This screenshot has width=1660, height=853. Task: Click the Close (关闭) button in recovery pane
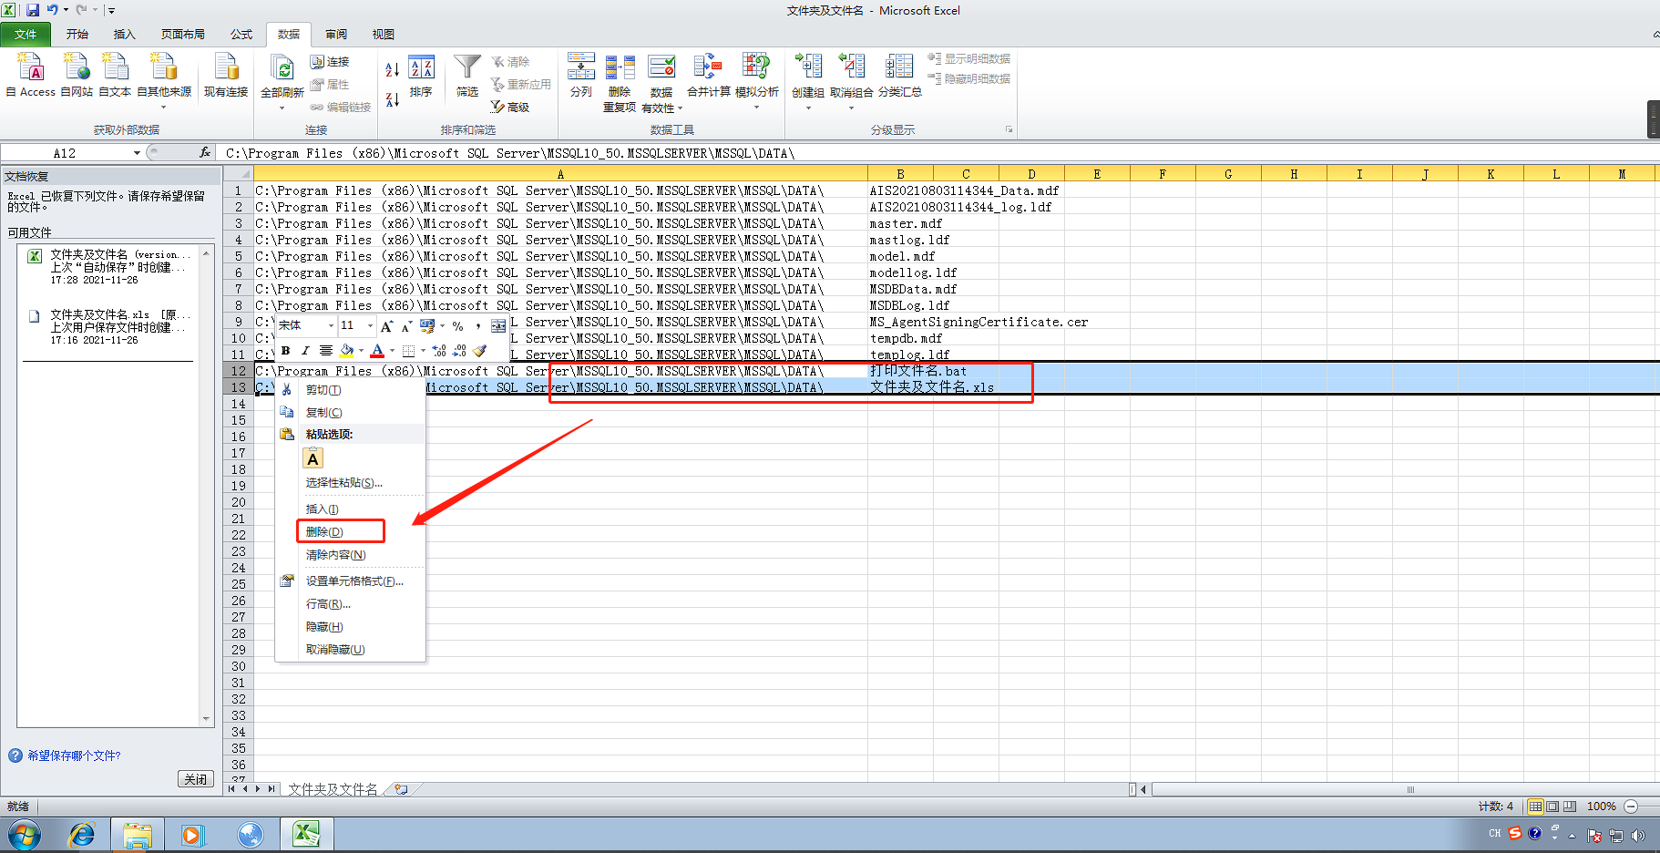(195, 779)
